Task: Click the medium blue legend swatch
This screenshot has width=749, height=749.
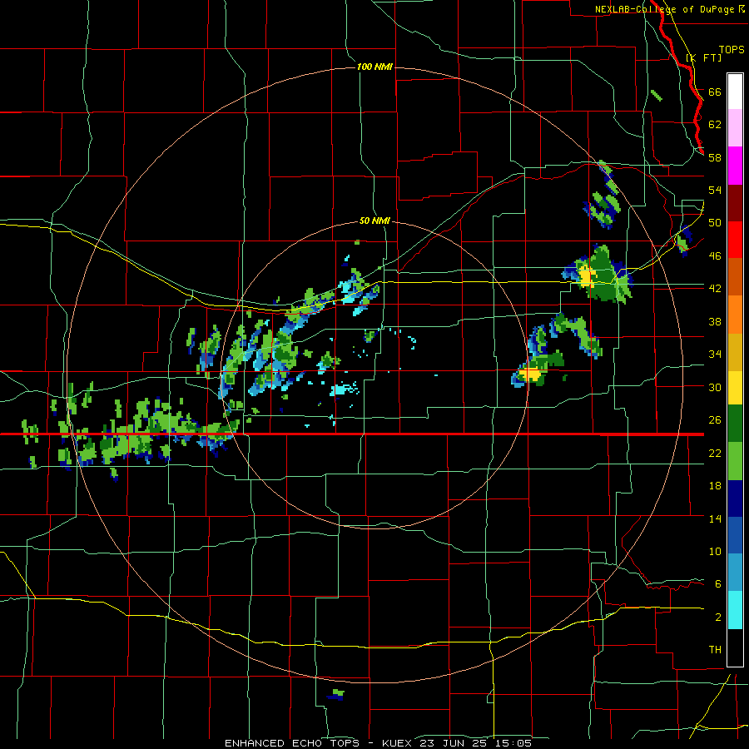Action: (x=735, y=535)
